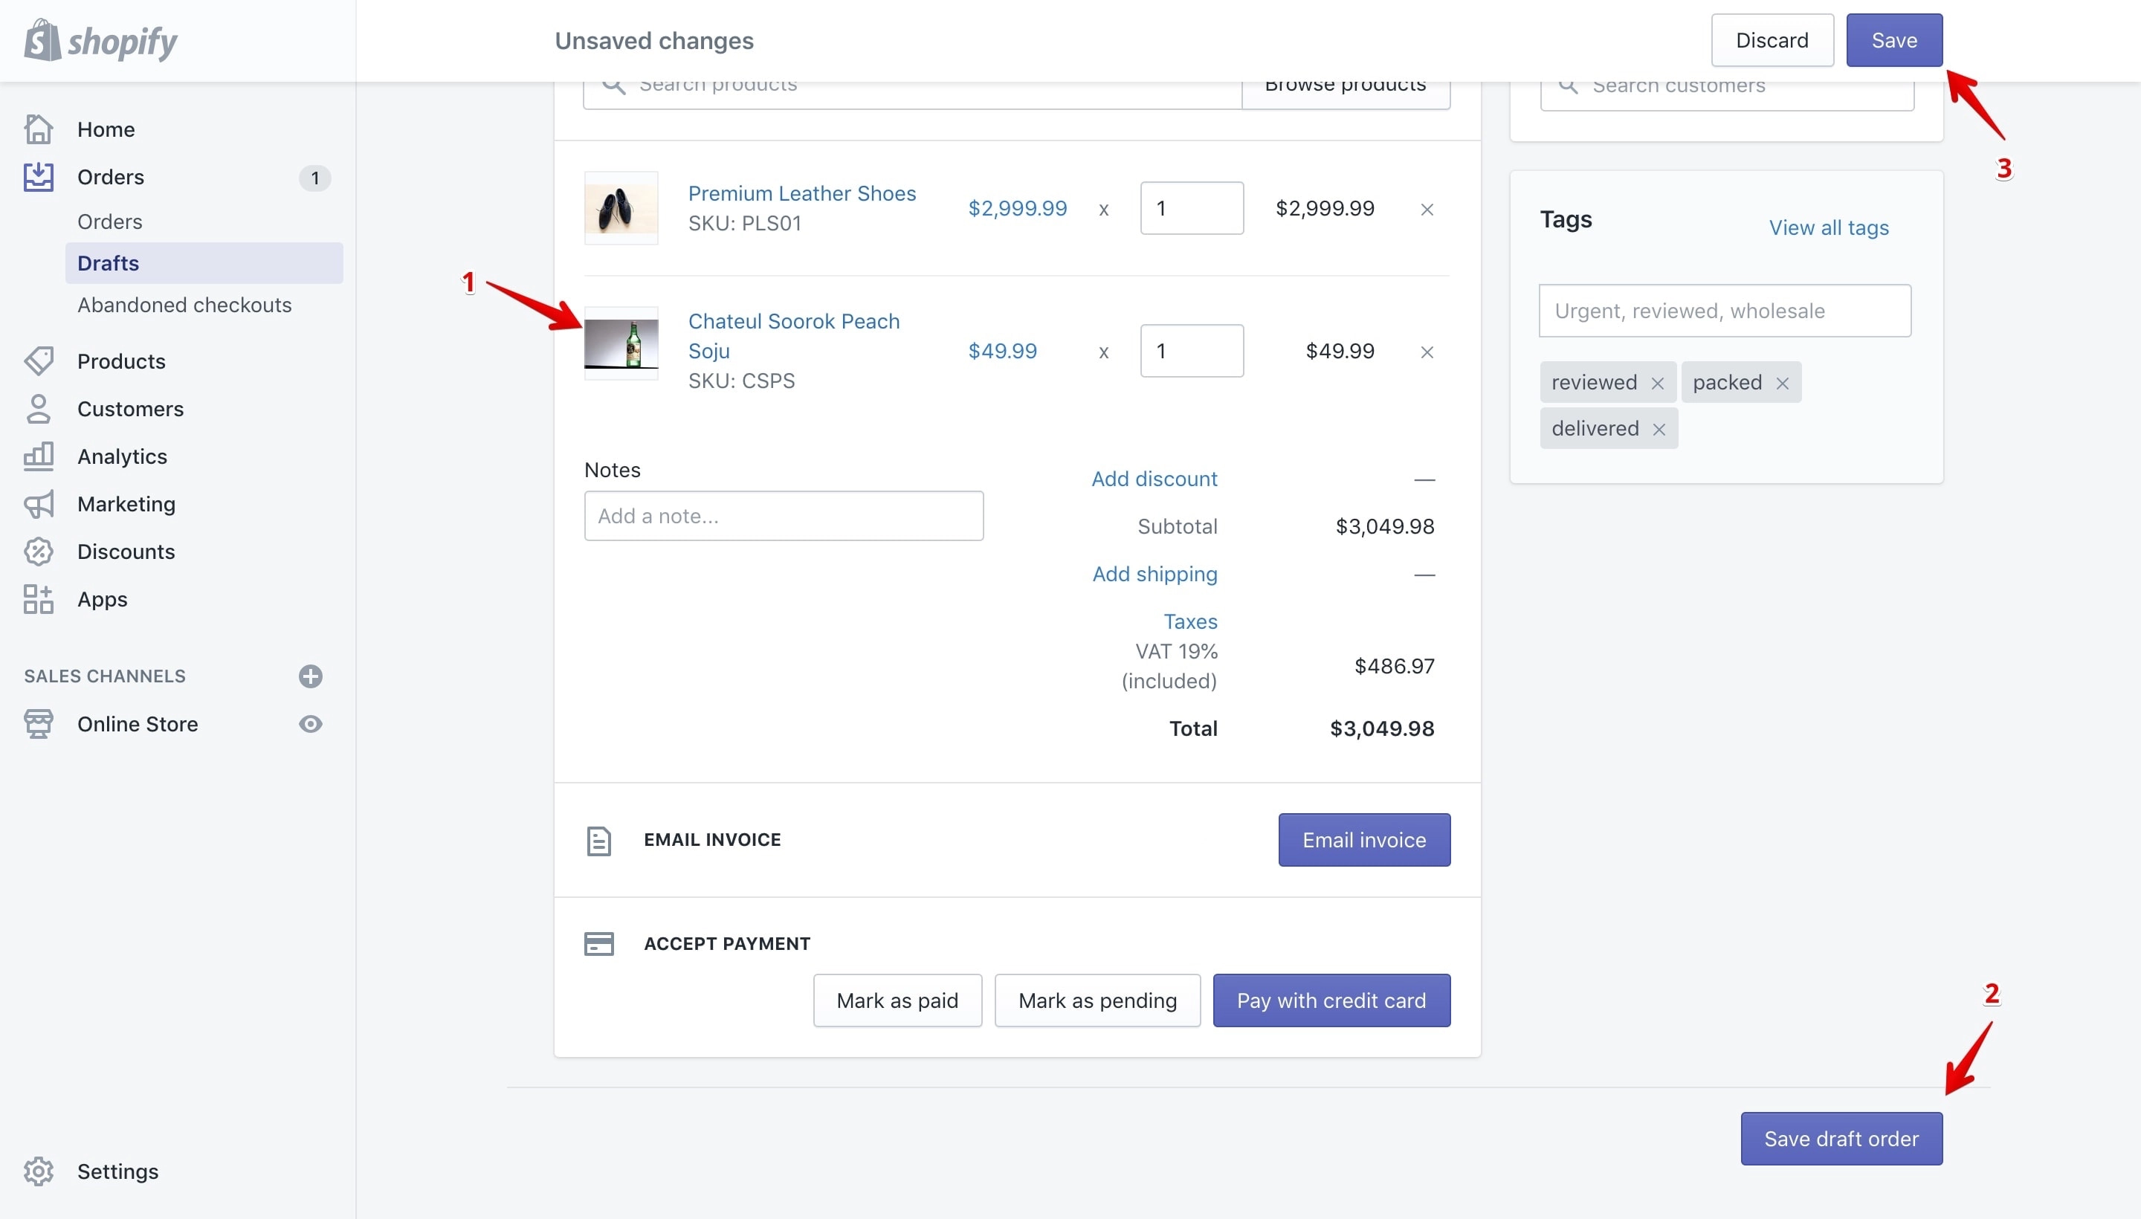Click the Premium Leather Shoes thumbnail

[621, 208]
